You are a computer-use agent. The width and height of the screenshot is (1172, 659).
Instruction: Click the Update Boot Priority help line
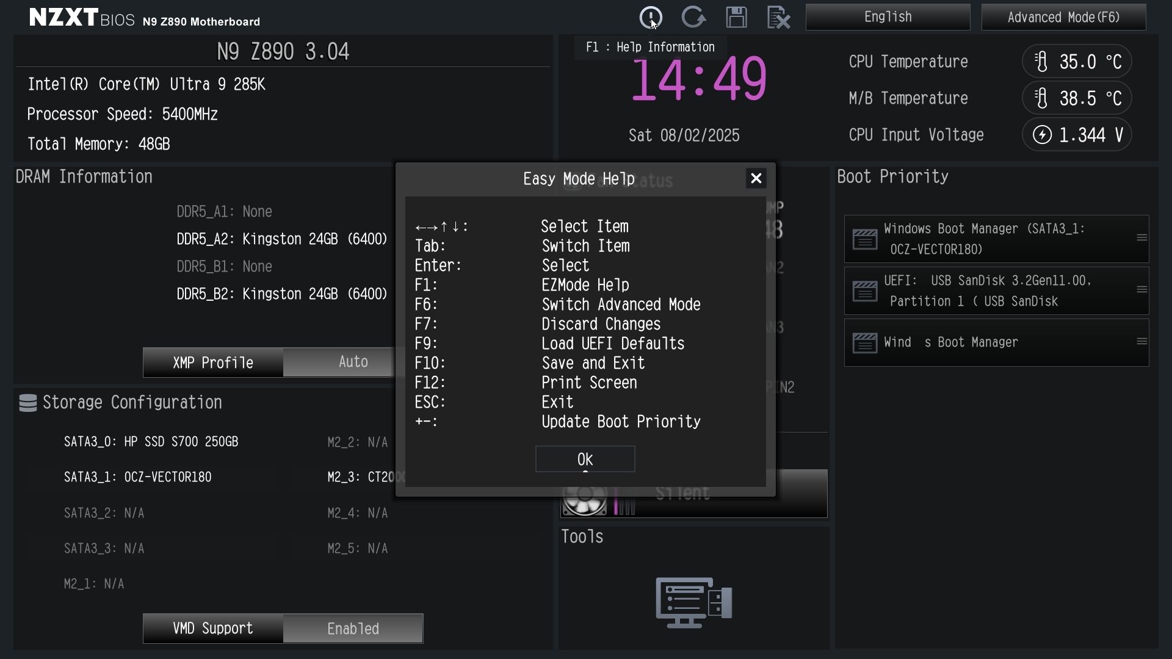[557, 422]
